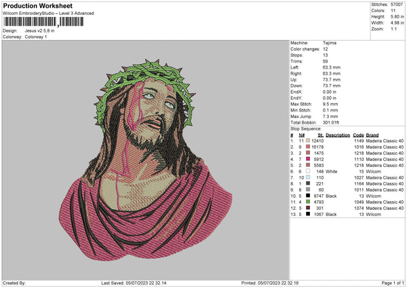Image resolution: width=407 pixels, height=288 pixels.
Task: Click the 'Last Saved: 05/07/2023 22.32.14' footer text
Action: click(x=134, y=283)
